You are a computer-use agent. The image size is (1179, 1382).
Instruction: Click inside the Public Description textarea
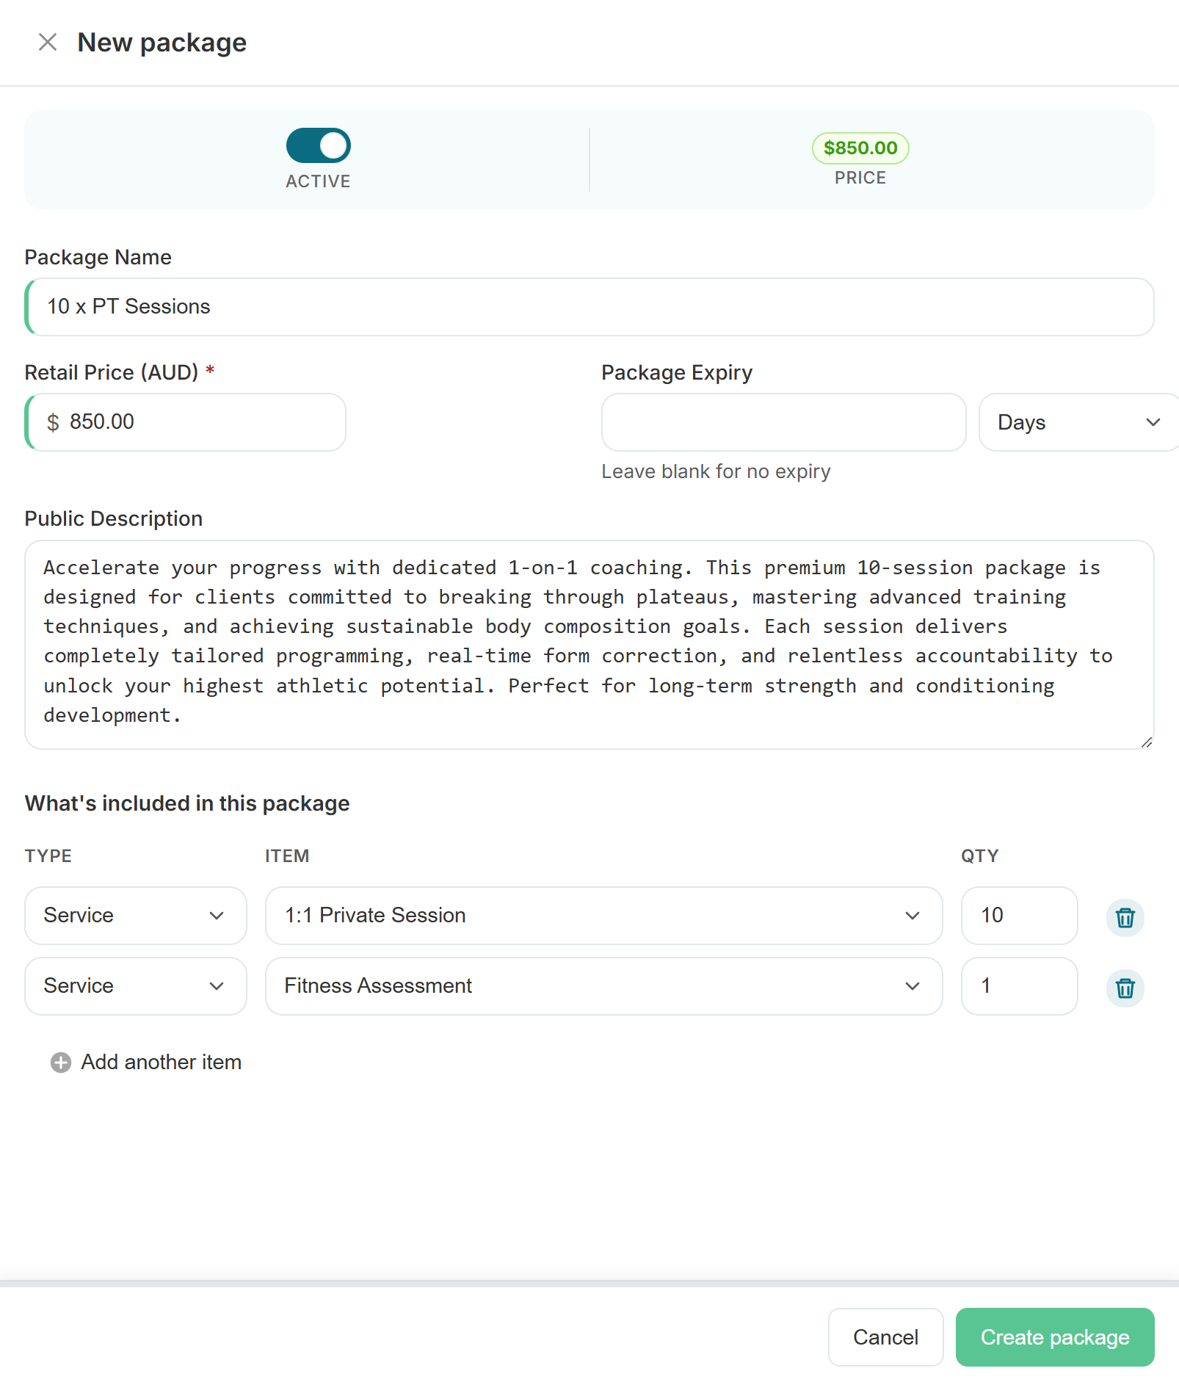tap(589, 645)
